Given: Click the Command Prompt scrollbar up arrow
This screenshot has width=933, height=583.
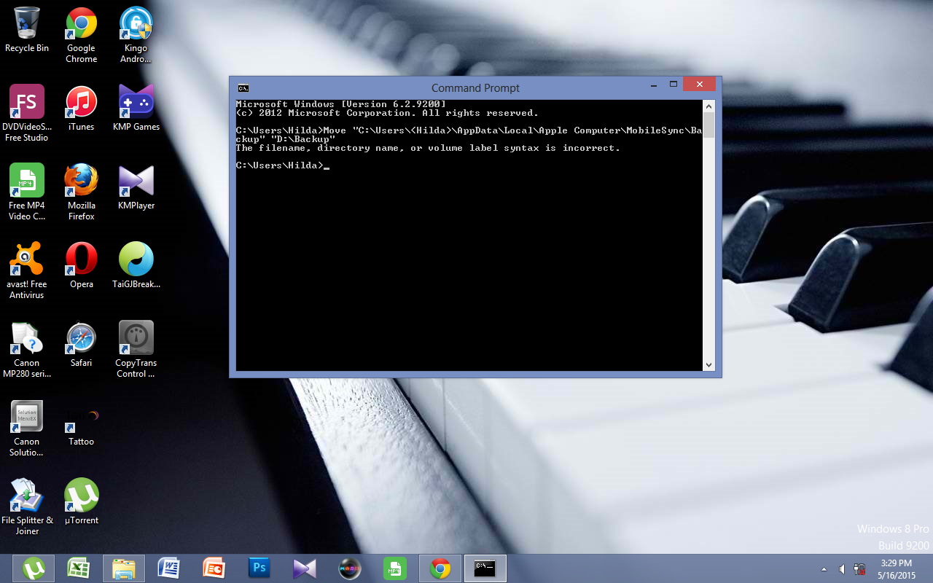Looking at the screenshot, I should (709, 106).
